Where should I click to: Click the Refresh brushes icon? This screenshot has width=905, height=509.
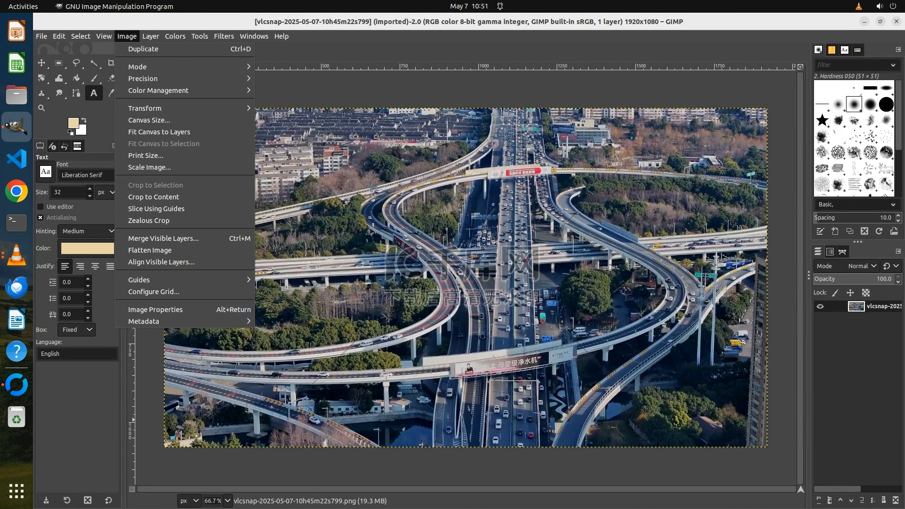[x=879, y=231]
